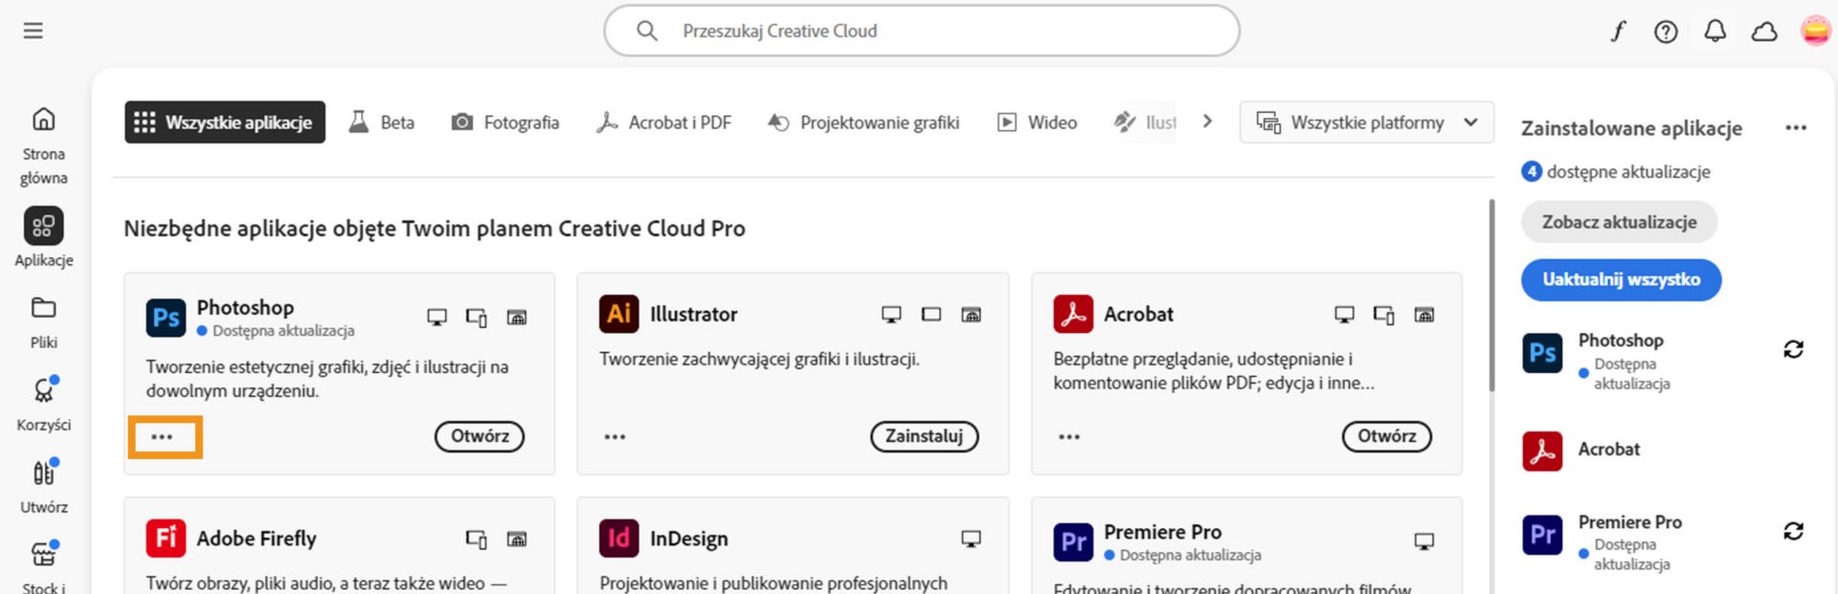
Task: Switch to the Beta tab
Action: click(x=381, y=122)
